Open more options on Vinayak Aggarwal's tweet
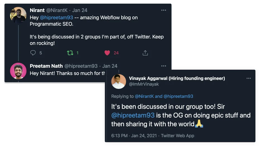This screenshot has height=148, width=261. [x=248, y=79]
